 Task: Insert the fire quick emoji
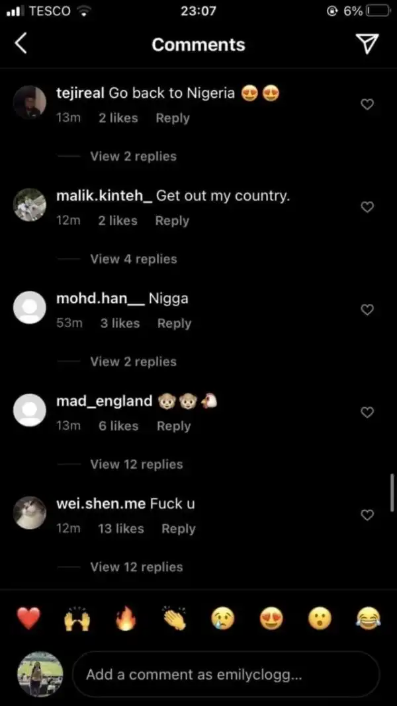coord(126,618)
